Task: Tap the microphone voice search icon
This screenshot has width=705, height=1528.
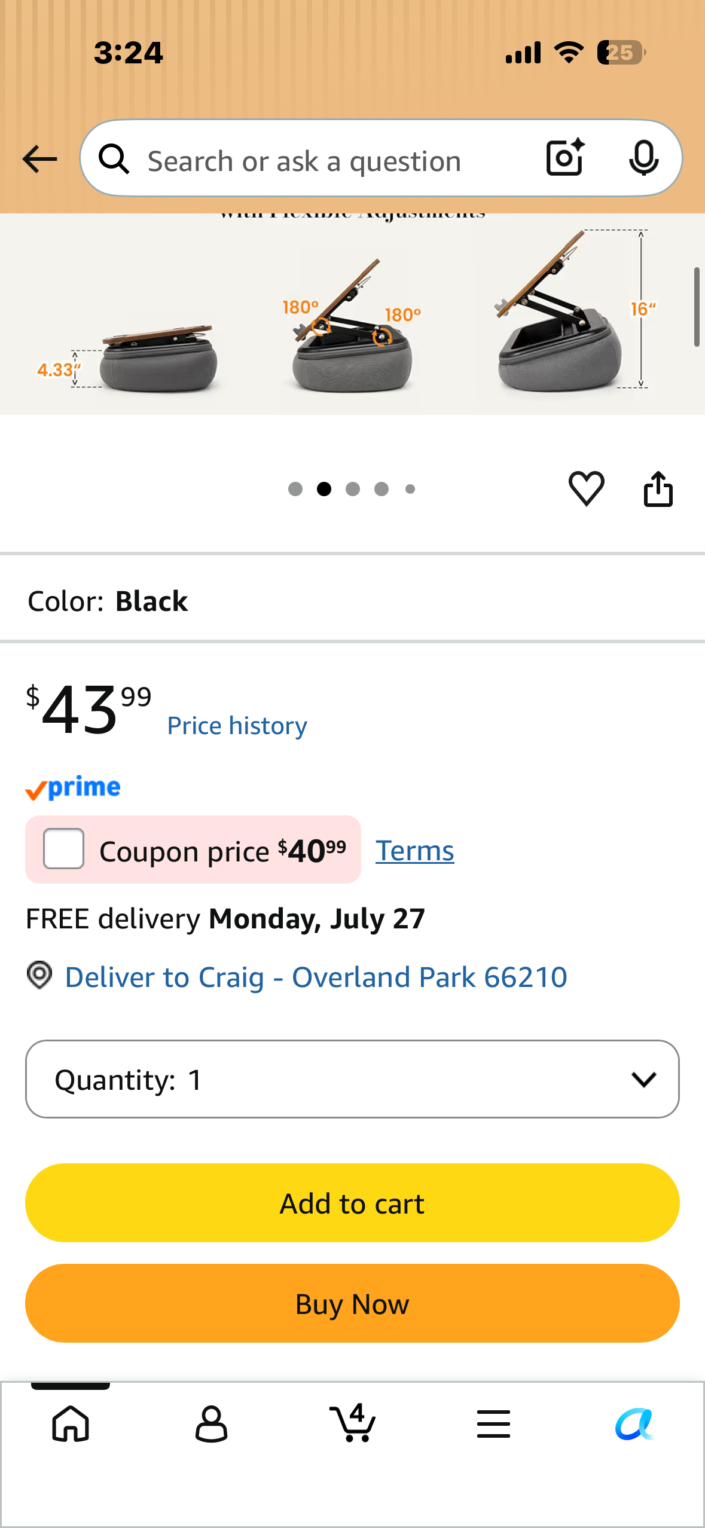Action: (643, 158)
